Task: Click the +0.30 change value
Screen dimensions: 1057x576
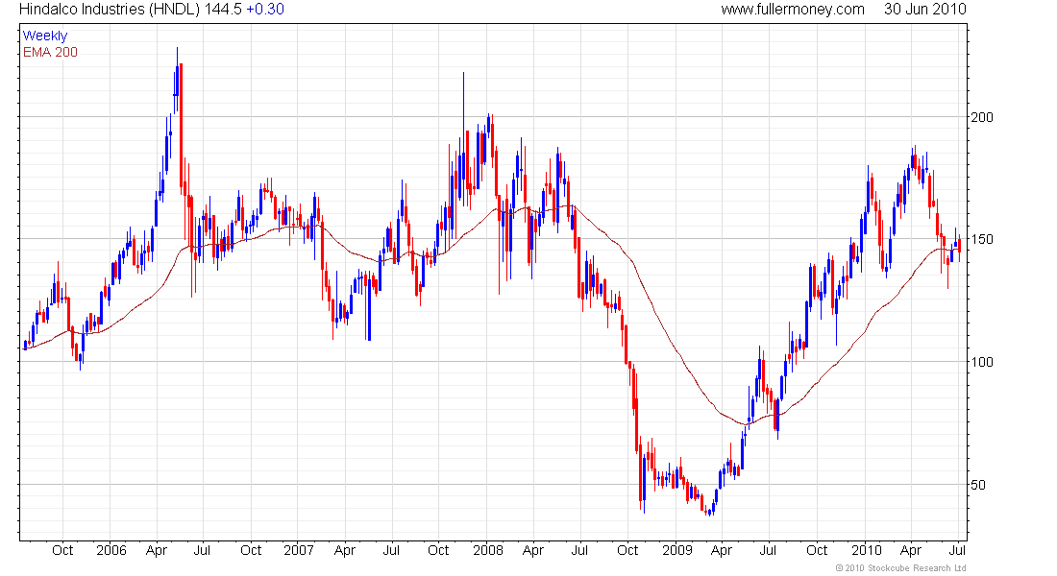Action: 265,10
